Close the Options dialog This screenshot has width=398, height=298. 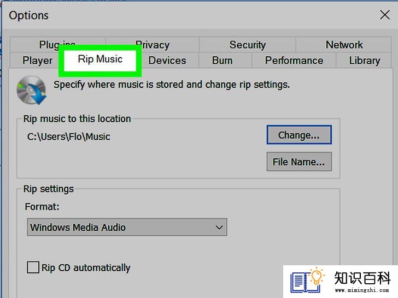385,15
